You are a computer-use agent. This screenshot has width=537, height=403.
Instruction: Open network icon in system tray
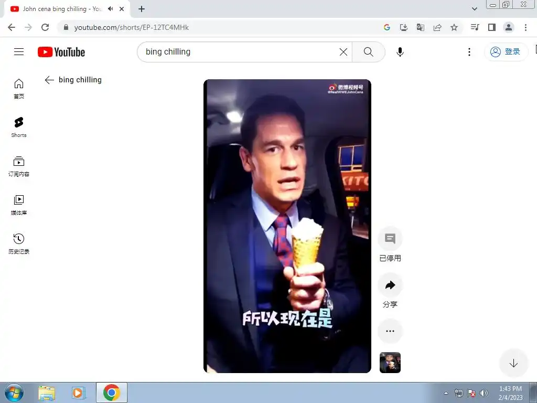tap(458, 393)
